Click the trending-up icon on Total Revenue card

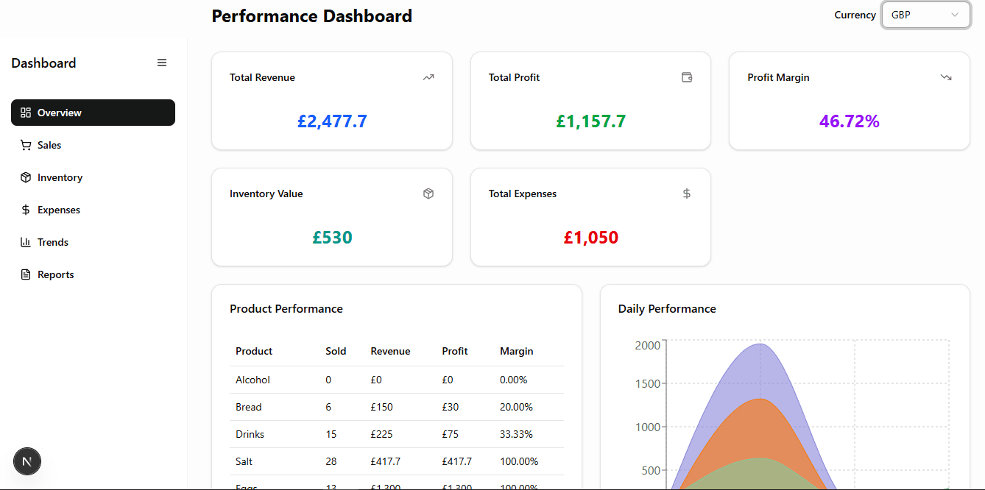(428, 77)
